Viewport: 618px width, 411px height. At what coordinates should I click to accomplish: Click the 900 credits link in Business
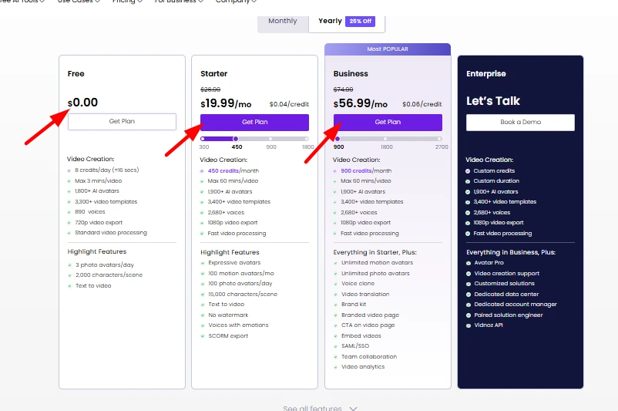coord(356,170)
